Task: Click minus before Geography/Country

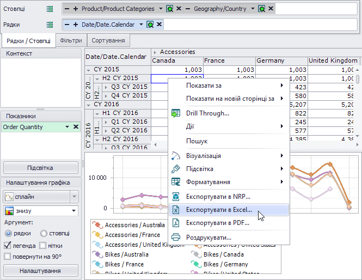Action: click(188, 9)
